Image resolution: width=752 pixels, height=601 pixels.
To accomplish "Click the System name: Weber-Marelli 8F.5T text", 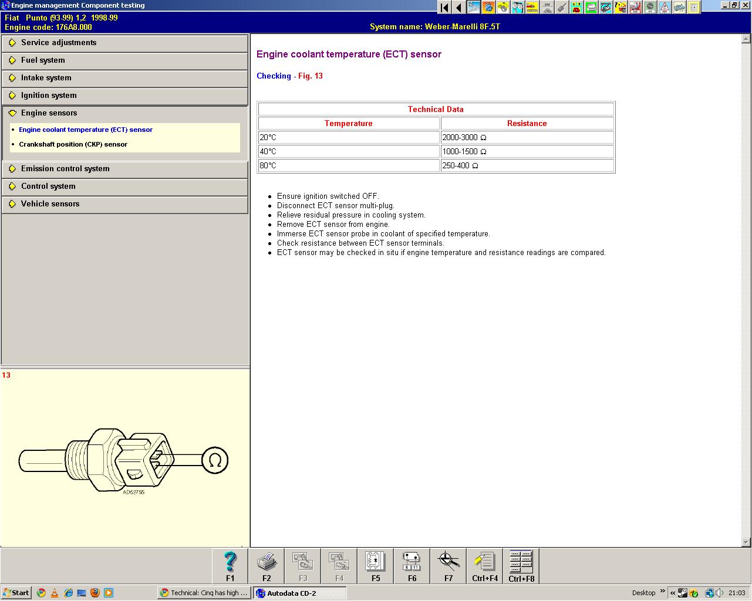I will (435, 26).
